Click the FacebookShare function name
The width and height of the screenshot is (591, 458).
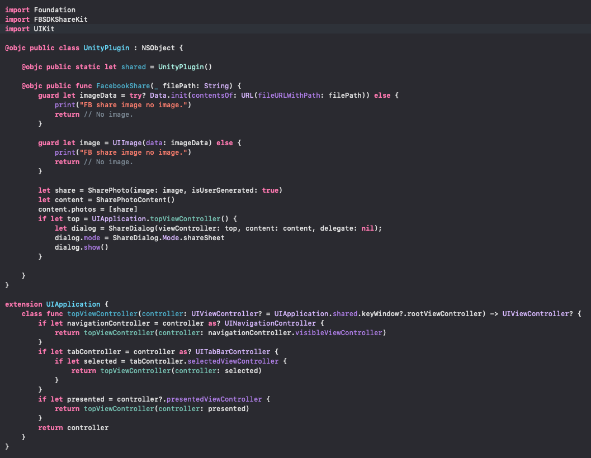point(123,85)
